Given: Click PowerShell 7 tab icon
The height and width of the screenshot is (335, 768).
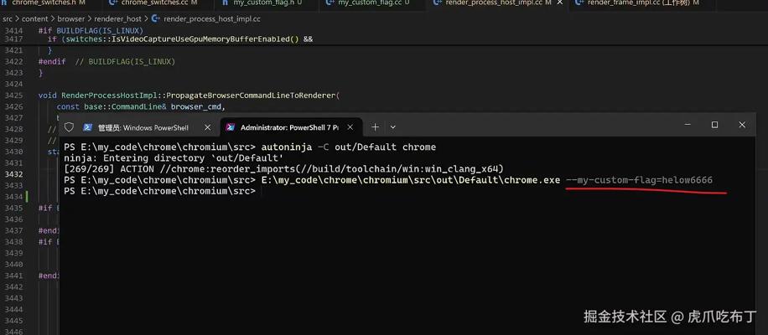Looking at the screenshot, I should [230, 127].
